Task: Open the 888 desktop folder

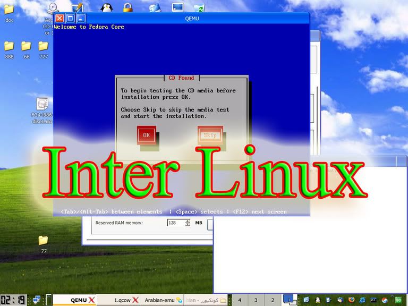Action: click(9, 46)
